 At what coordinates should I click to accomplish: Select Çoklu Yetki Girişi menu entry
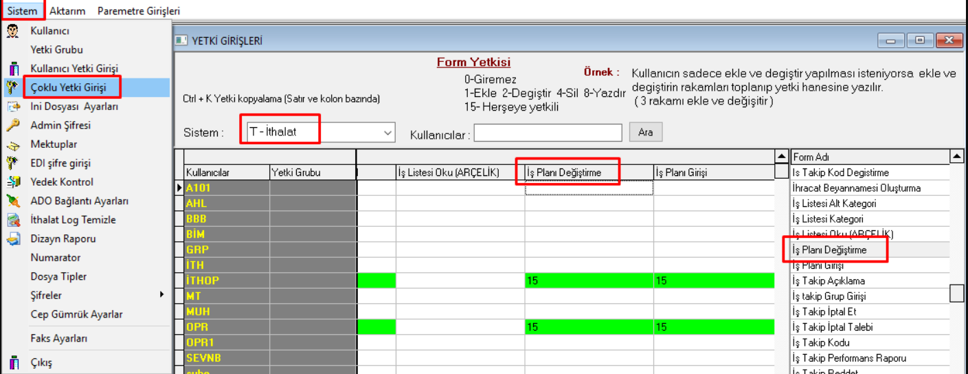[68, 87]
